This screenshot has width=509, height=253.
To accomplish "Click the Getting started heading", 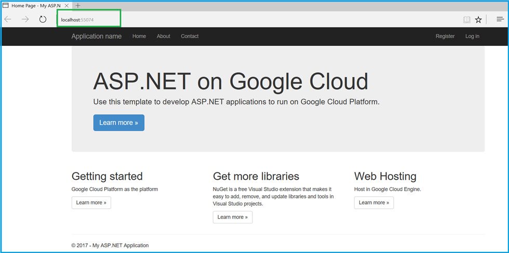I will pos(107,176).
